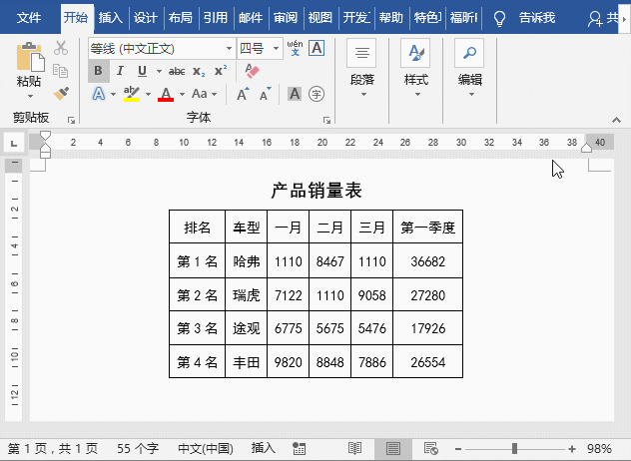This screenshot has width=631, height=461.
Task: Expand underline style options arrow
Action: (x=159, y=72)
